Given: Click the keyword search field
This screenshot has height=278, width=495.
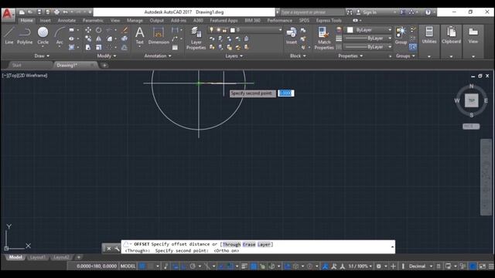Looking at the screenshot, I should pos(312,12).
